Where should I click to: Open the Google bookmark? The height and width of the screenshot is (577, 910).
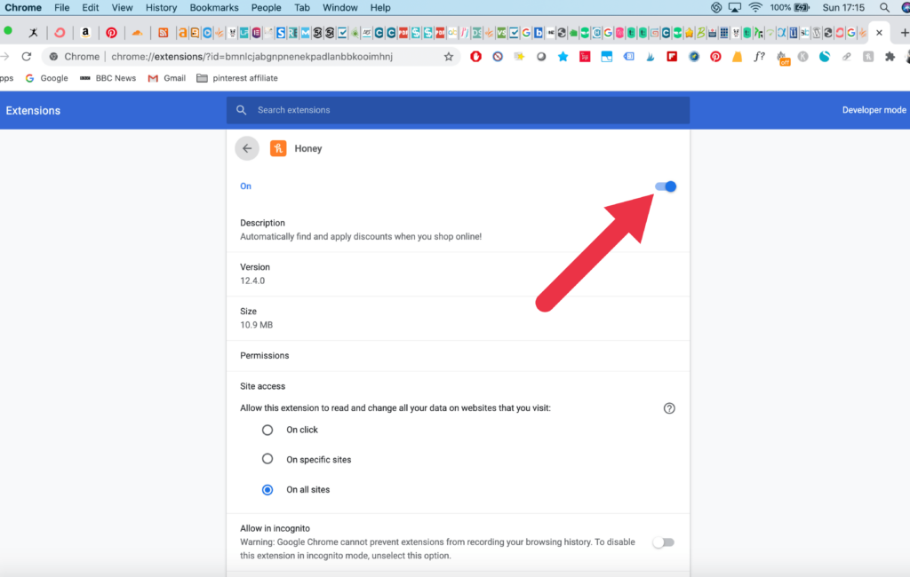tap(46, 78)
